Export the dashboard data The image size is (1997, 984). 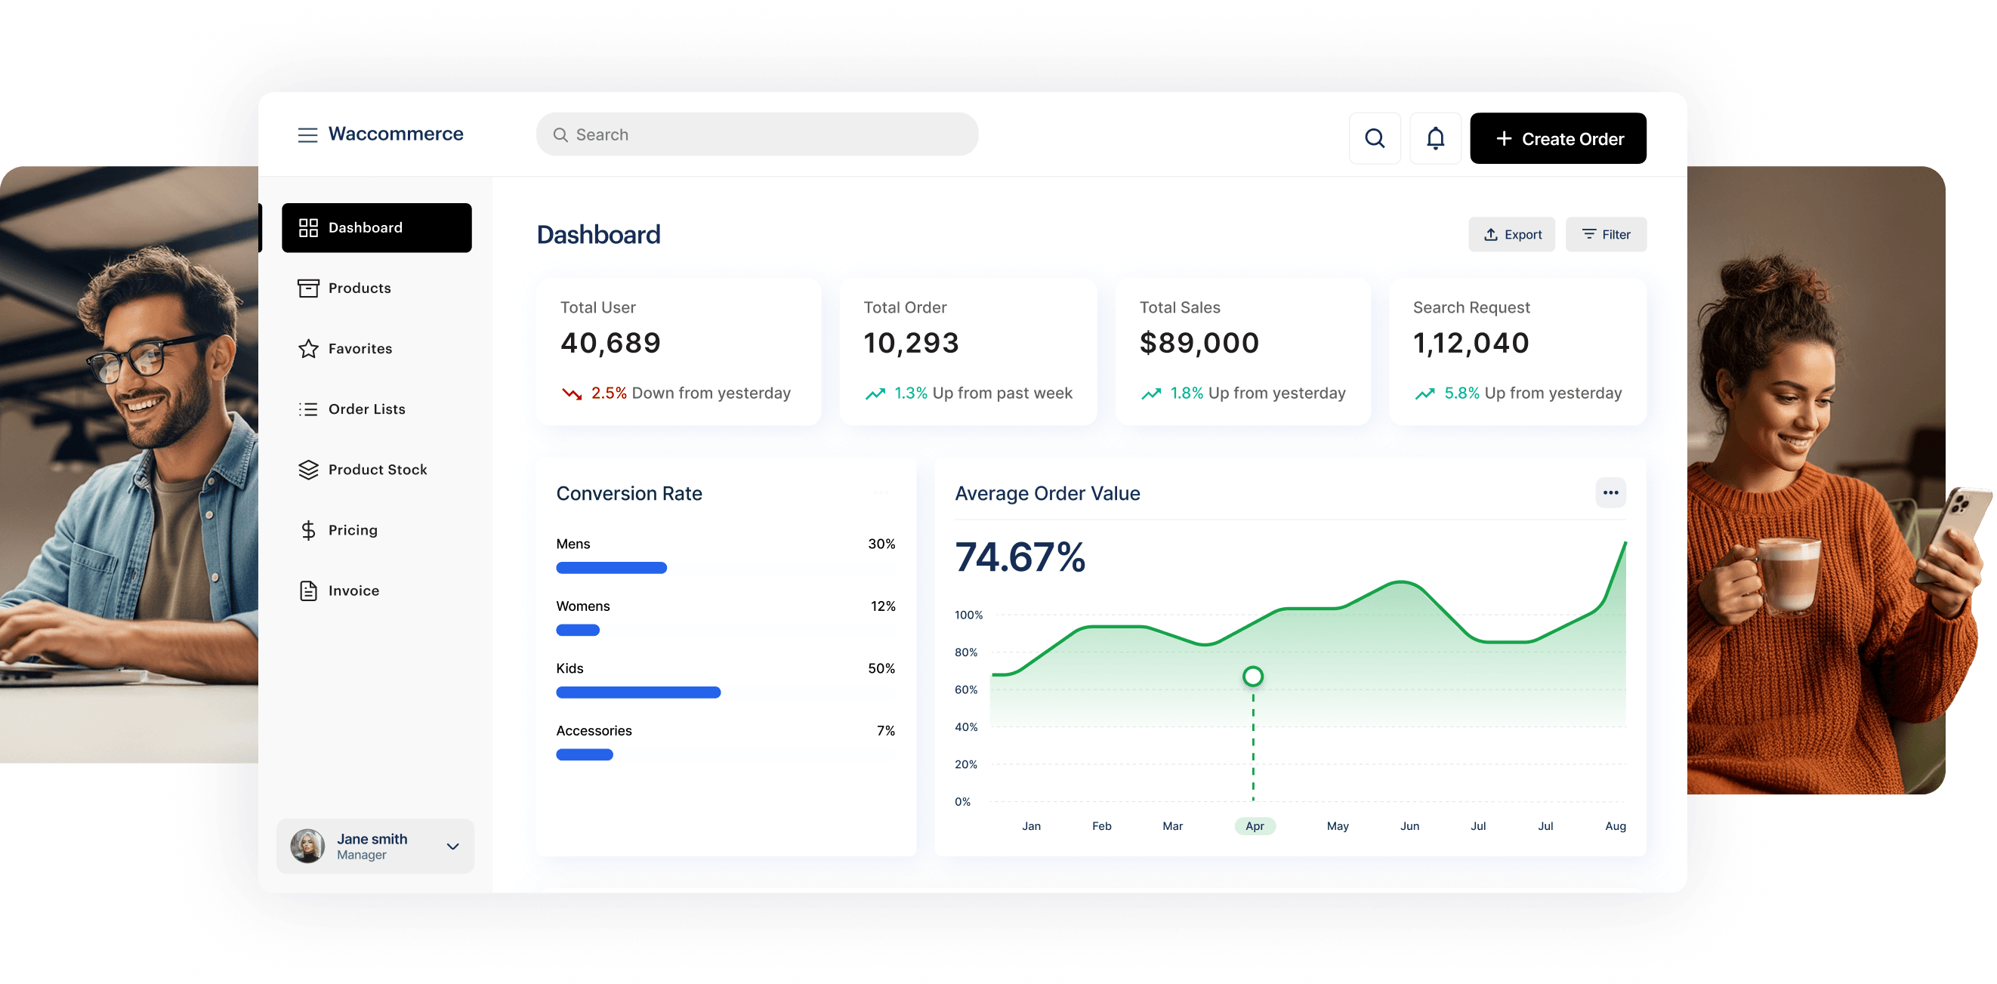(x=1511, y=234)
